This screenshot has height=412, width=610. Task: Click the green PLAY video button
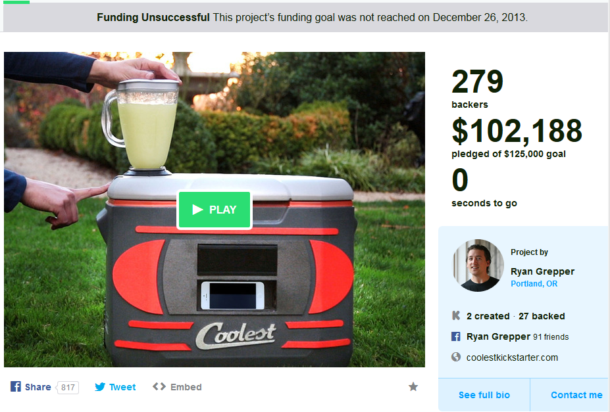pyautogui.click(x=215, y=210)
